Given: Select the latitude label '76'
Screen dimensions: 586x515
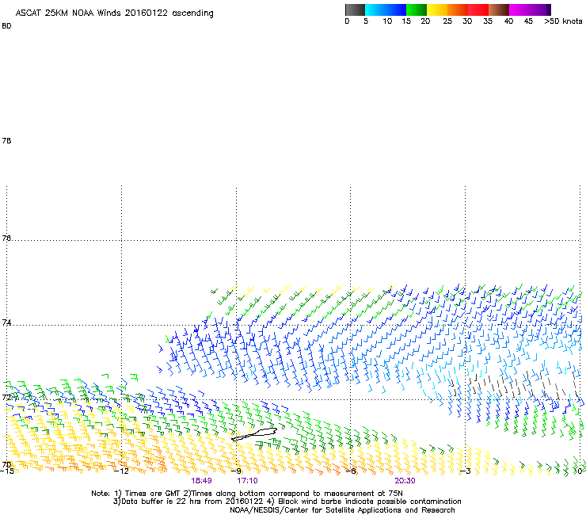Looking at the screenshot, I should tap(6, 238).
